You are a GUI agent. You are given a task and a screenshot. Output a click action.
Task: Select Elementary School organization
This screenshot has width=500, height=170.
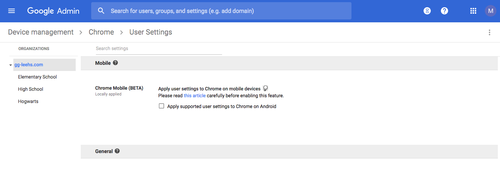point(37,77)
